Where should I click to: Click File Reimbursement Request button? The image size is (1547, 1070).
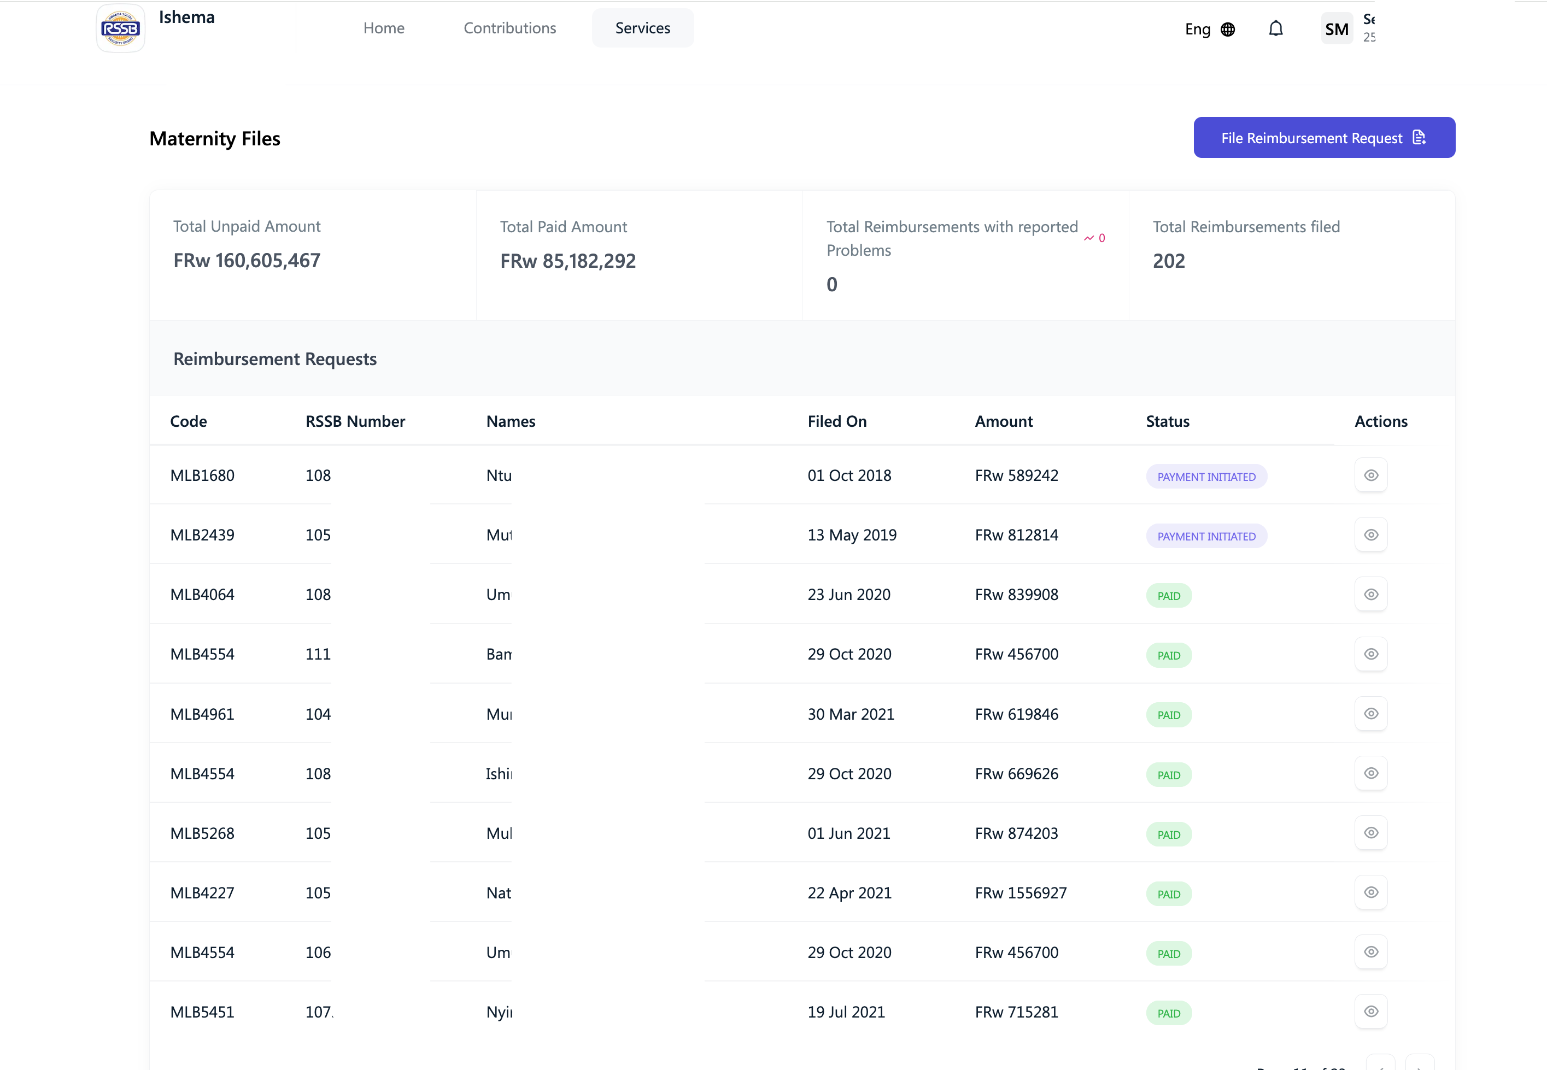[1324, 138]
